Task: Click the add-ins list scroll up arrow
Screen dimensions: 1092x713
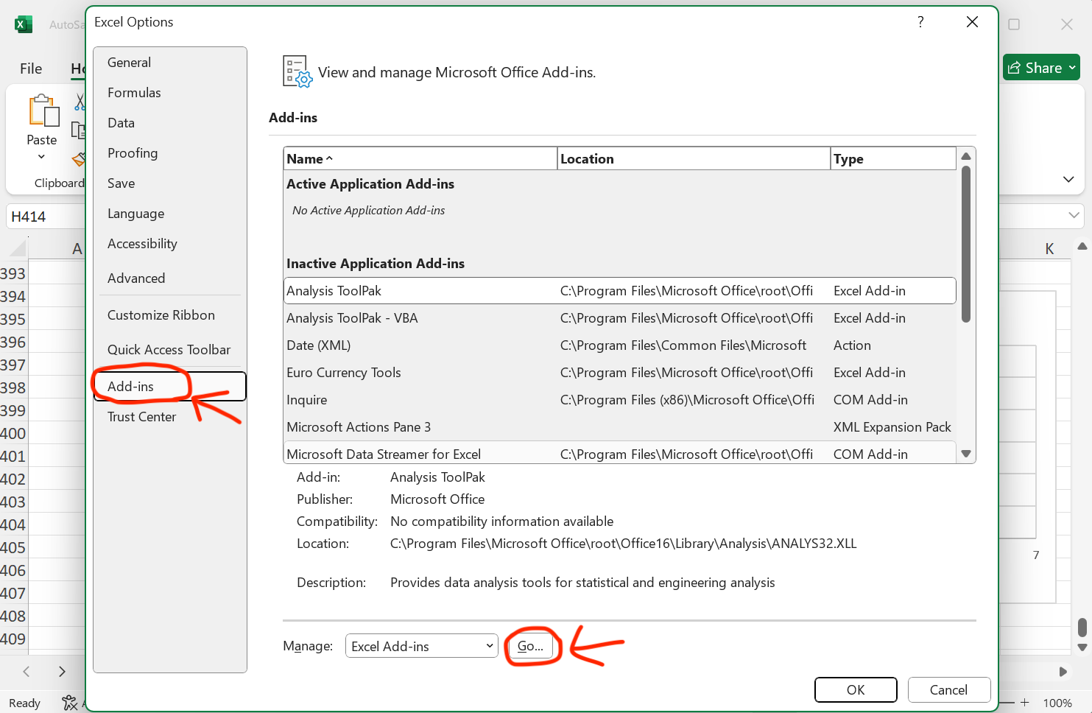Action: (966, 157)
